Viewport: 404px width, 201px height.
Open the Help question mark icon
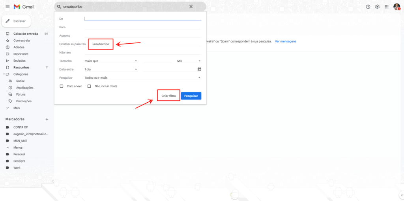[368, 7]
